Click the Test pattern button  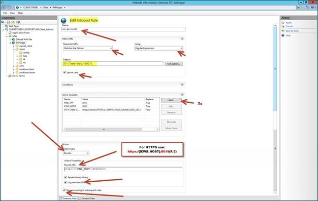click(174, 64)
